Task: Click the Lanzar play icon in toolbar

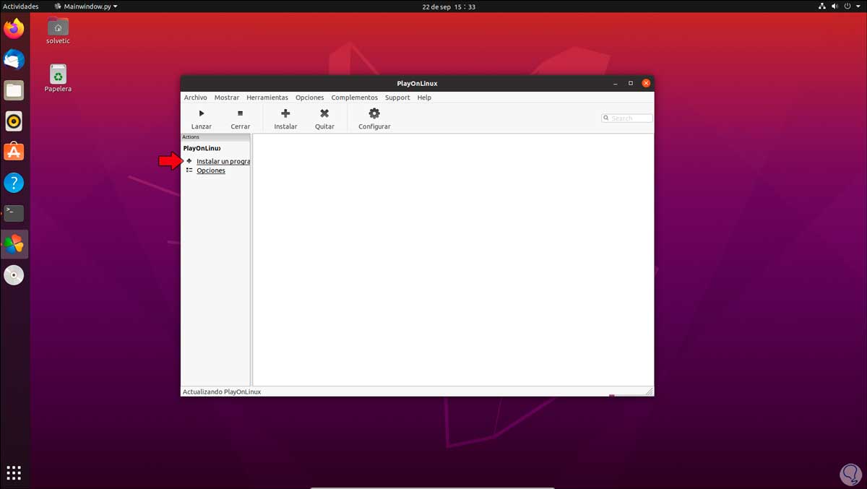Action: pyautogui.click(x=202, y=113)
